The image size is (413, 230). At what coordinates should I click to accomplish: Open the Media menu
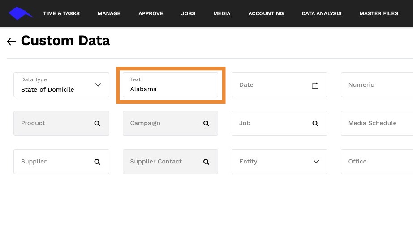coord(222,13)
